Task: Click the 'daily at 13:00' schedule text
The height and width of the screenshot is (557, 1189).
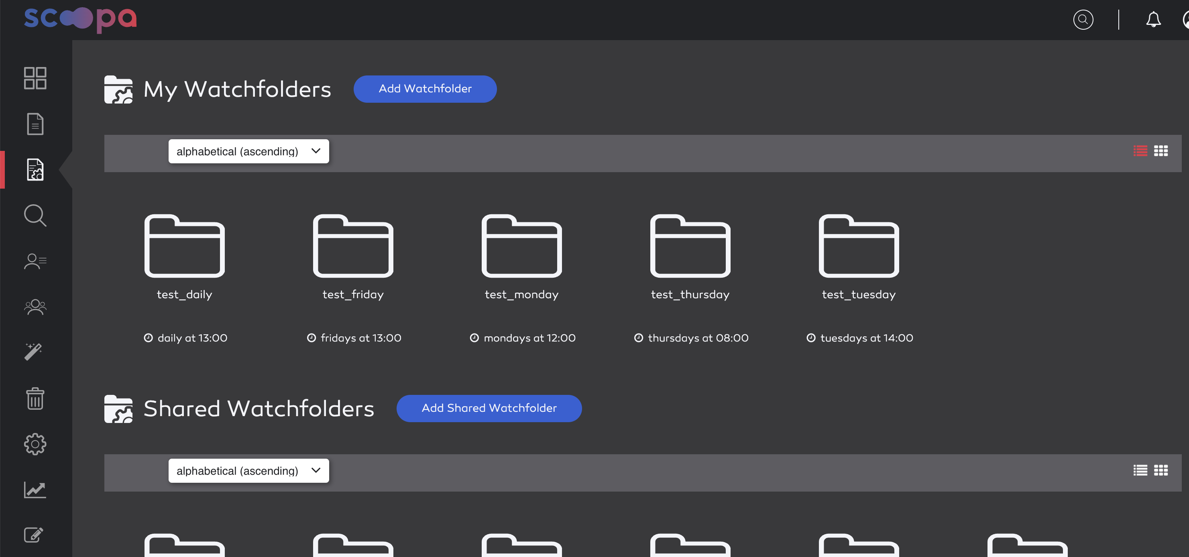Action: 192,338
